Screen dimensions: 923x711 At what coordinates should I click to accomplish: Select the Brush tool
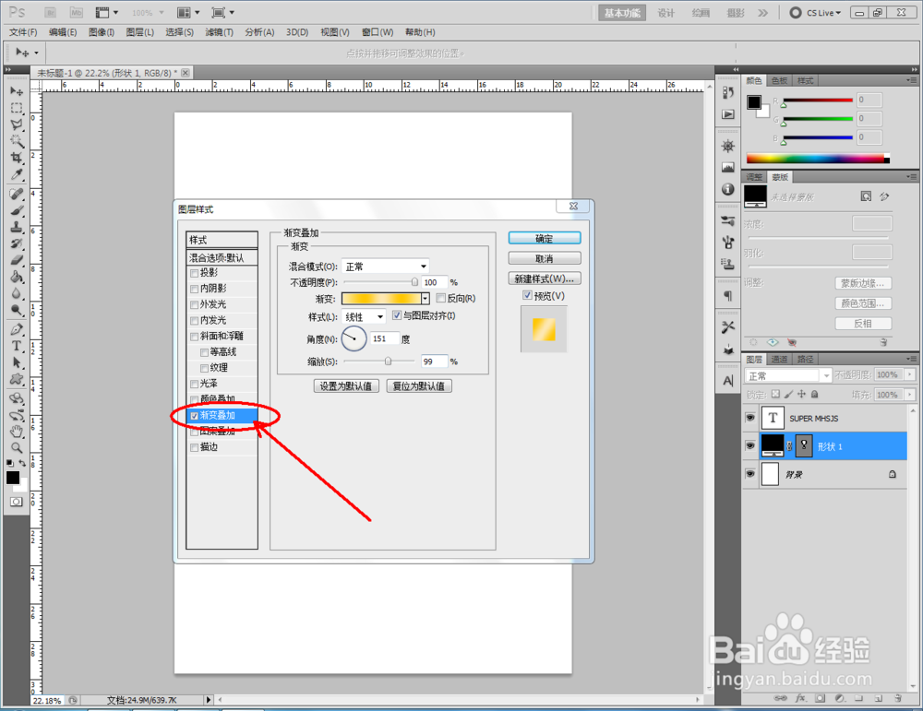[17, 210]
